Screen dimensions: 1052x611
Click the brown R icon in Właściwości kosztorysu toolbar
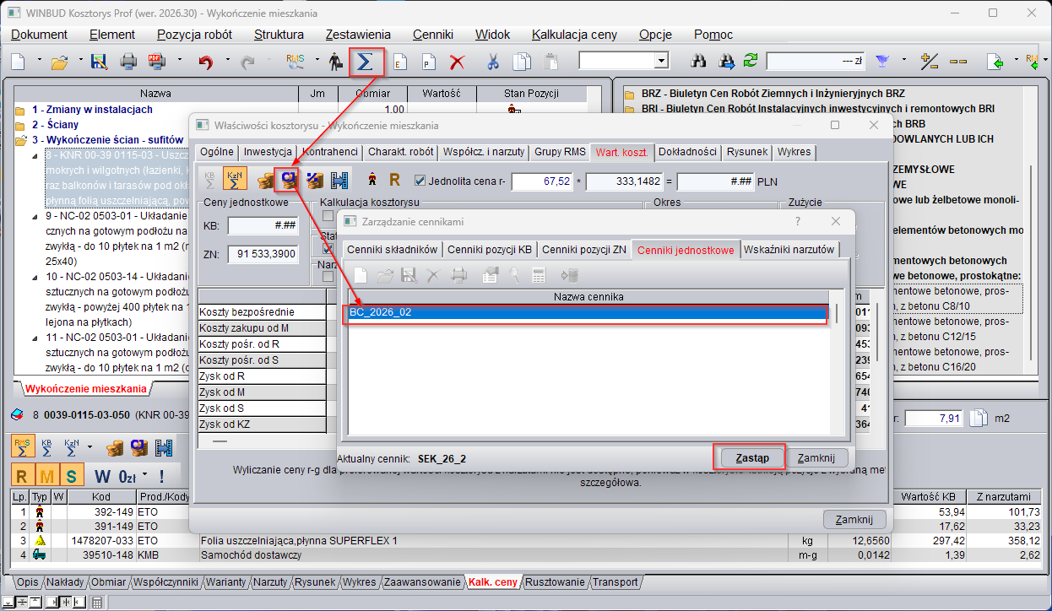[394, 180]
